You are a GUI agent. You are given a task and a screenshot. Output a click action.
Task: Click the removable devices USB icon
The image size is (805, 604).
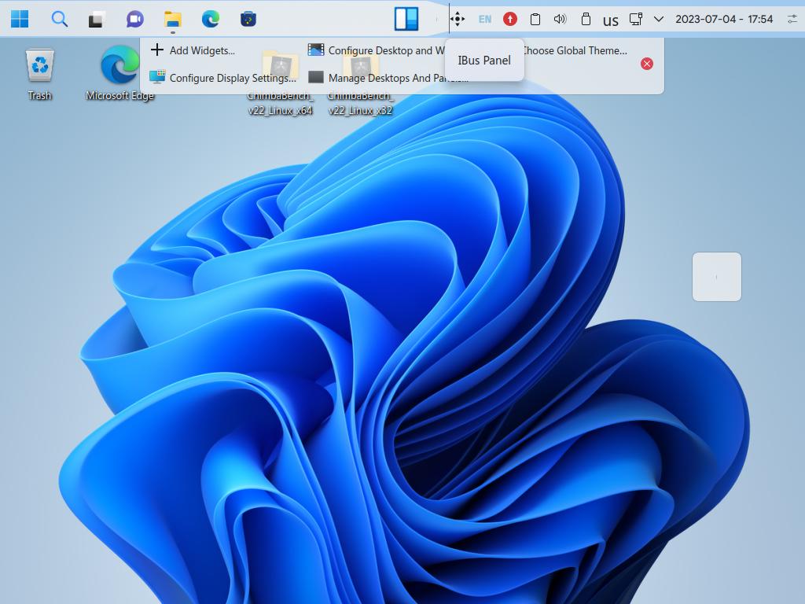point(585,19)
